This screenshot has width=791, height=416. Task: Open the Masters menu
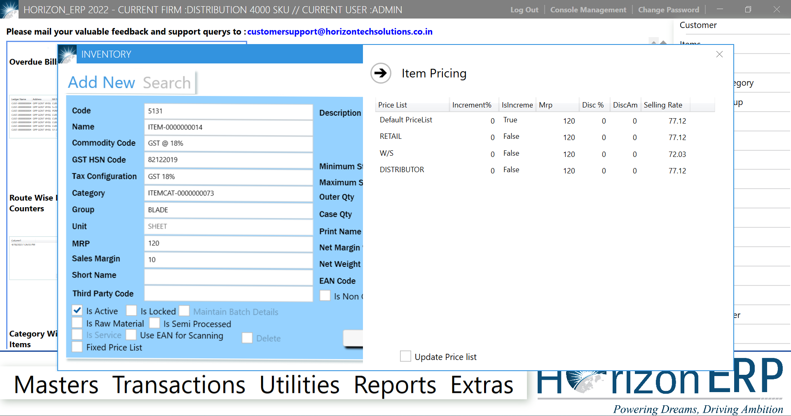(55, 385)
